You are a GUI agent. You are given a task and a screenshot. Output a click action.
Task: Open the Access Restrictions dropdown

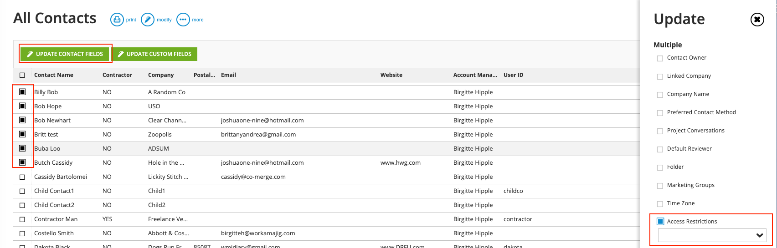712,235
